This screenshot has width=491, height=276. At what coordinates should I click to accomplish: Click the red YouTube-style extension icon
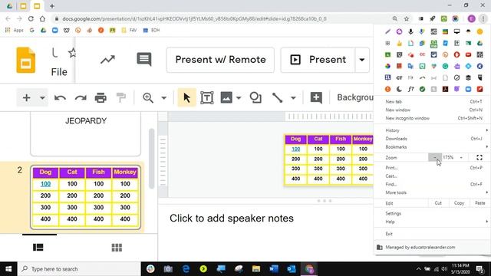point(468,54)
